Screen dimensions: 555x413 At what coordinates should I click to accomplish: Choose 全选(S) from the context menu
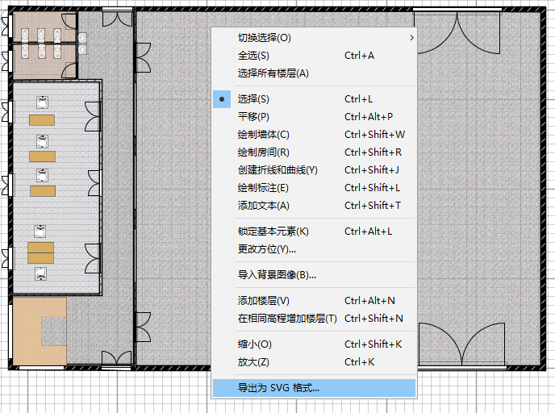(314, 55)
